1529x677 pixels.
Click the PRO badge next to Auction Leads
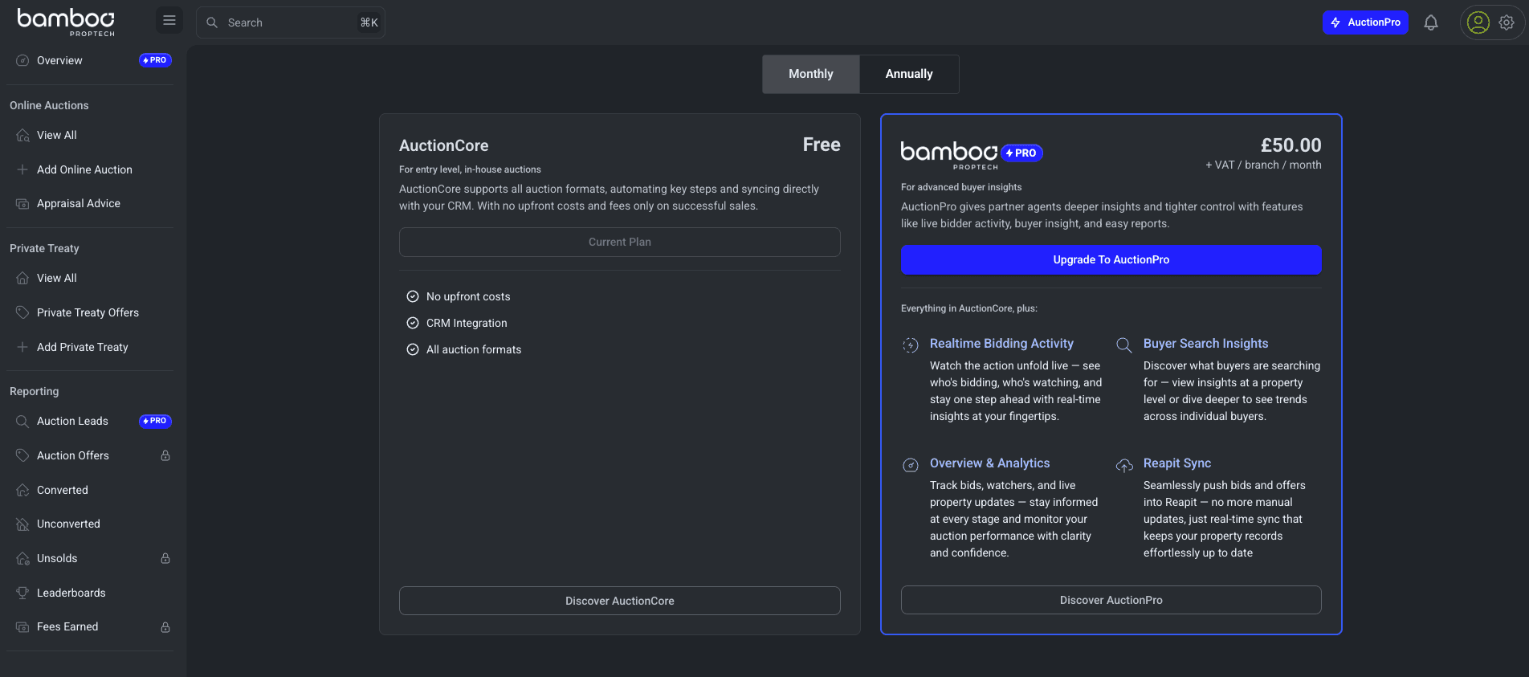(155, 421)
